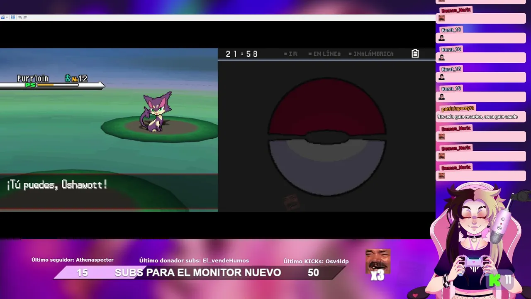Image resolution: width=531 pixels, height=299 pixels.
Task: Click the patriciapereyra username in chat
Action: pos(458,108)
